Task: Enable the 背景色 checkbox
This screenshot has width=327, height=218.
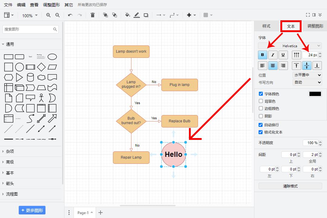Action: coord(261,101)
